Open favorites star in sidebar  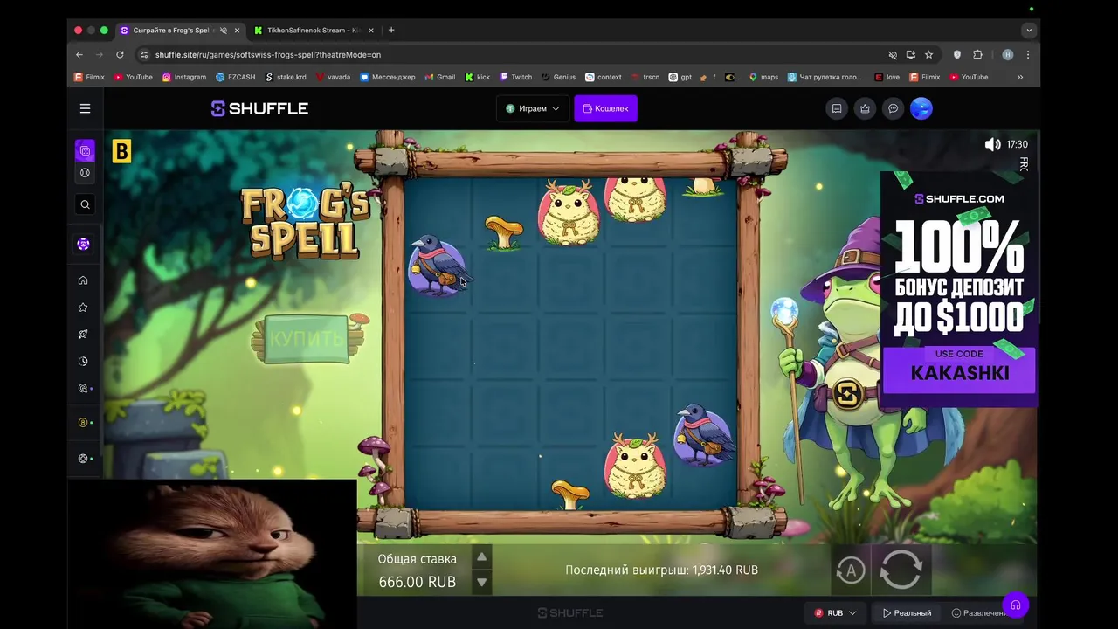[x=83, y=308]
